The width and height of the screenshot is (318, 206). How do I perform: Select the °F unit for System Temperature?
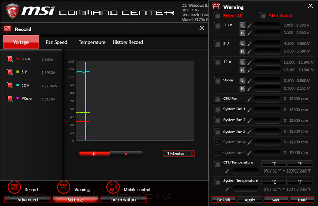point(300,182)
